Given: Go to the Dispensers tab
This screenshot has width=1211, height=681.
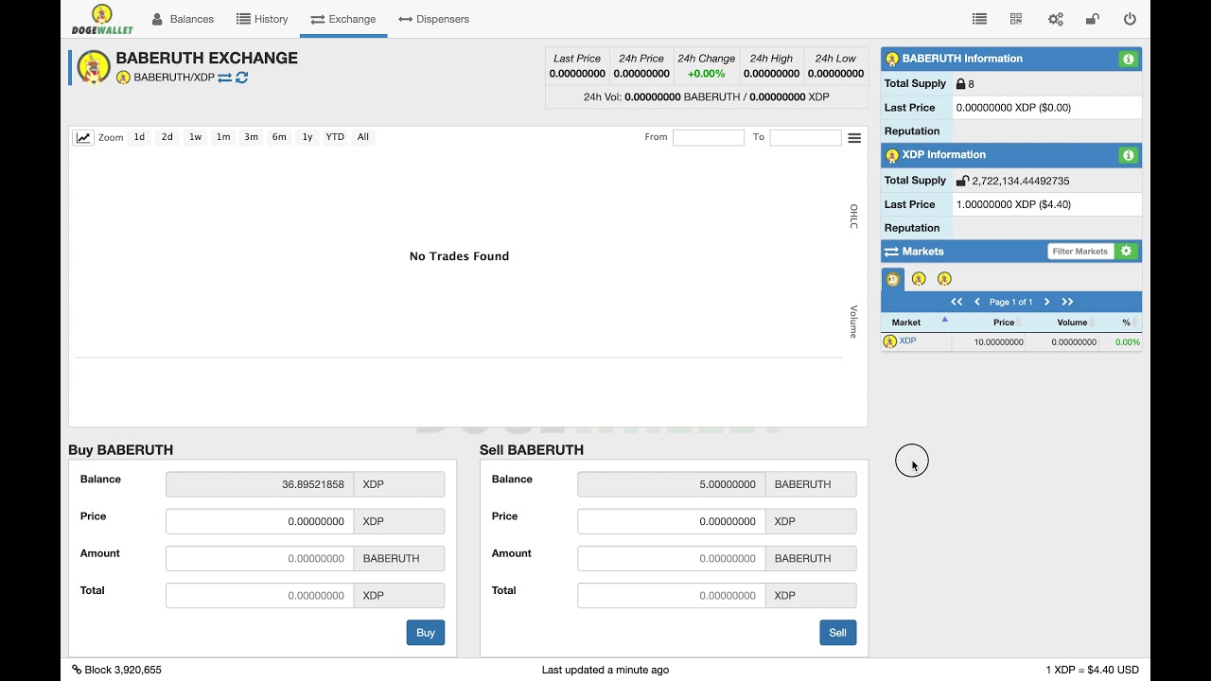Looking at the screenshot, I should point(433,19).
